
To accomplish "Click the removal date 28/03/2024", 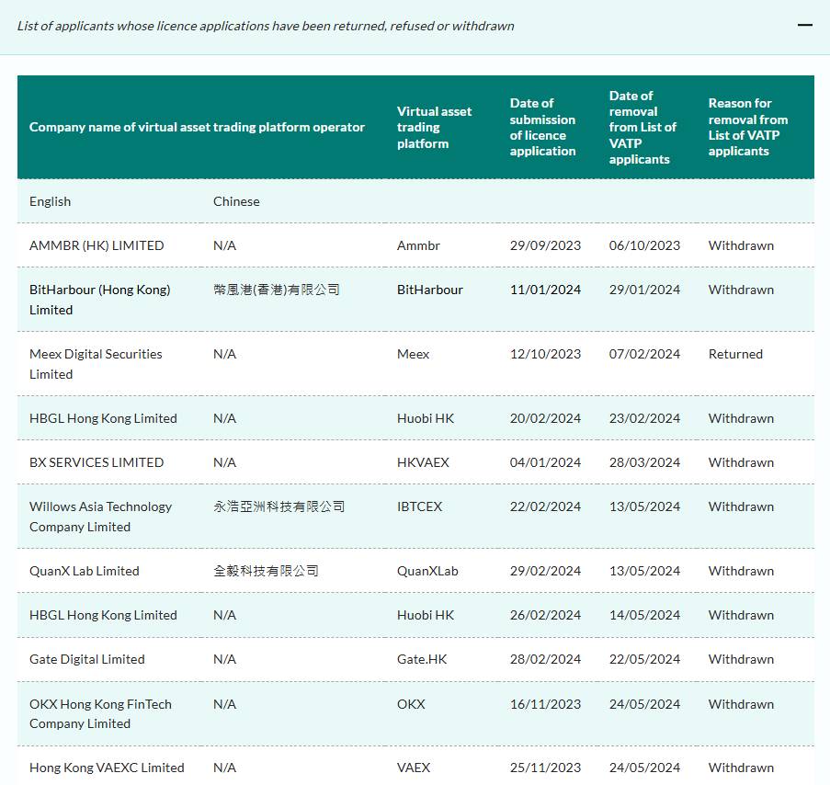I will coord(644,462).
